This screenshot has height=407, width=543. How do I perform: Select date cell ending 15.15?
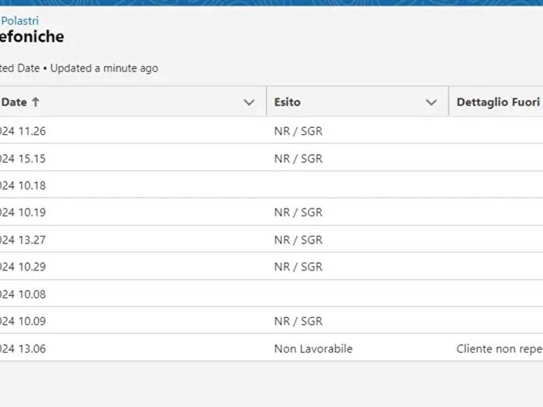point(22,158)
